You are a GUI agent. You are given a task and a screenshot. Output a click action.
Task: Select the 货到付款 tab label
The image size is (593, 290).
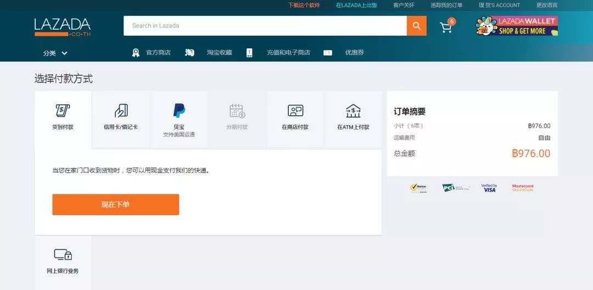tap(63, 127)
